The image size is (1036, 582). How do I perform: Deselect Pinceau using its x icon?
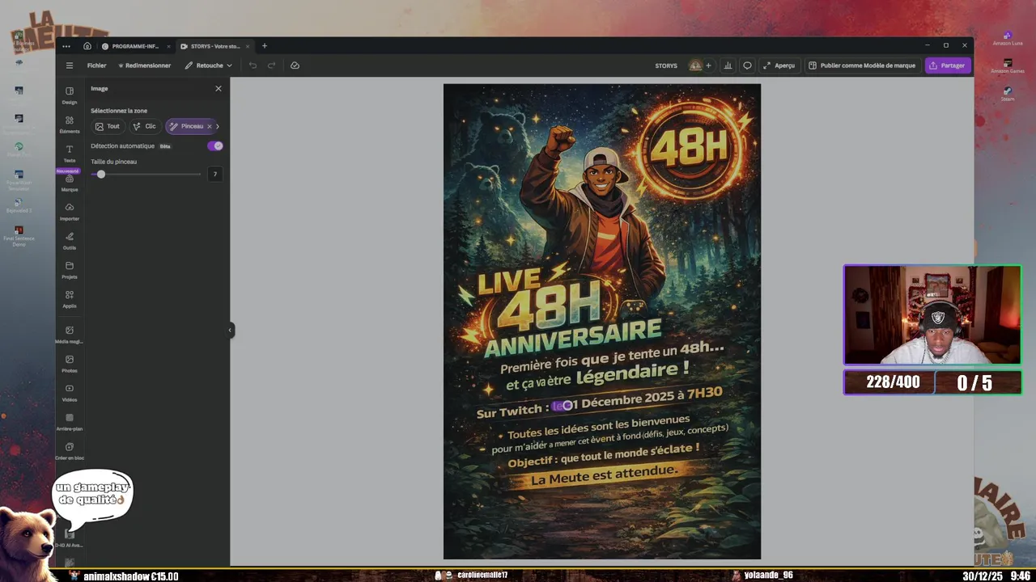point(210,126)
